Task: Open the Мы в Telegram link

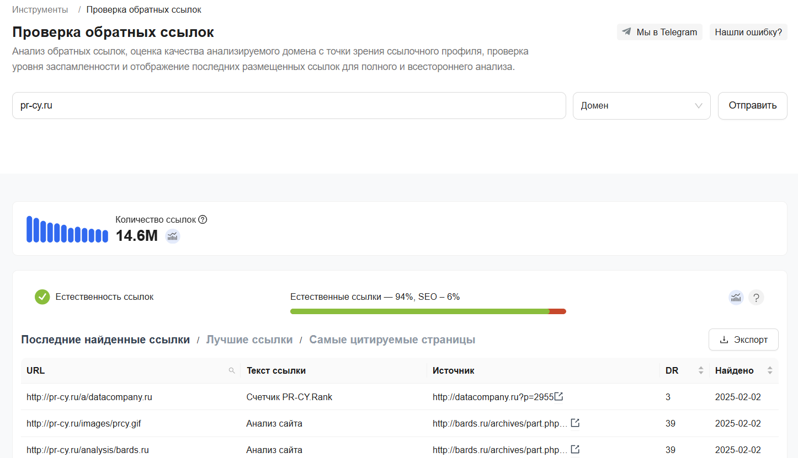Action: coord(659,32)
